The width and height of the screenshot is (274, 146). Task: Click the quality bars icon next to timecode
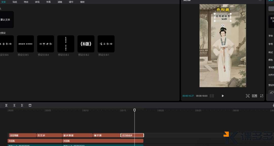tap(212, 96)
